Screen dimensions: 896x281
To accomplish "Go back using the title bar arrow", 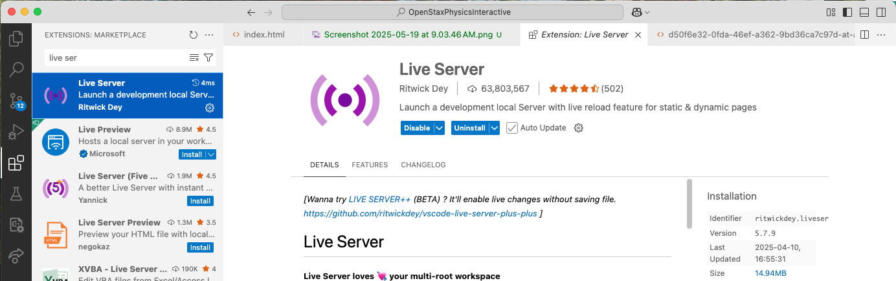I will point(251,12).
